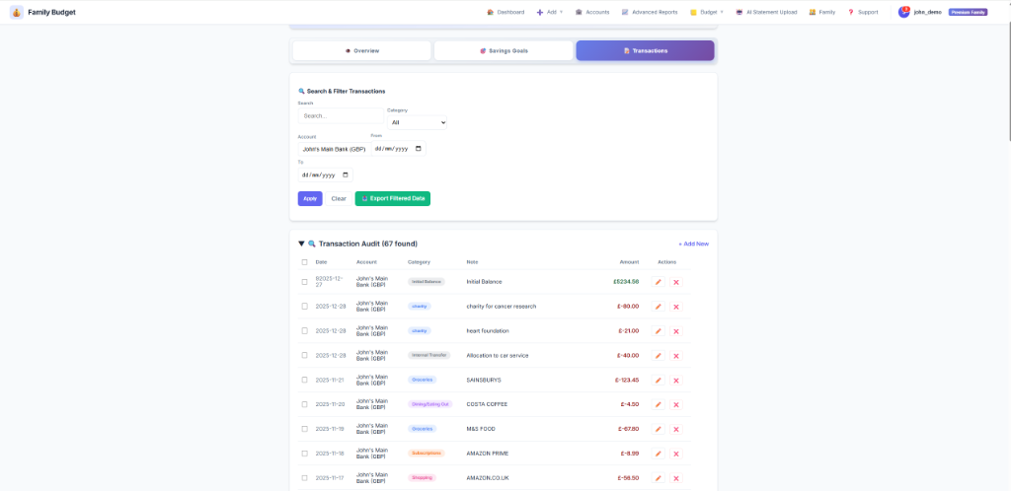Viewport: 1011px width, 491px height.
Task: Collapse the Transaction Audit section triangle
Action: 301,244
